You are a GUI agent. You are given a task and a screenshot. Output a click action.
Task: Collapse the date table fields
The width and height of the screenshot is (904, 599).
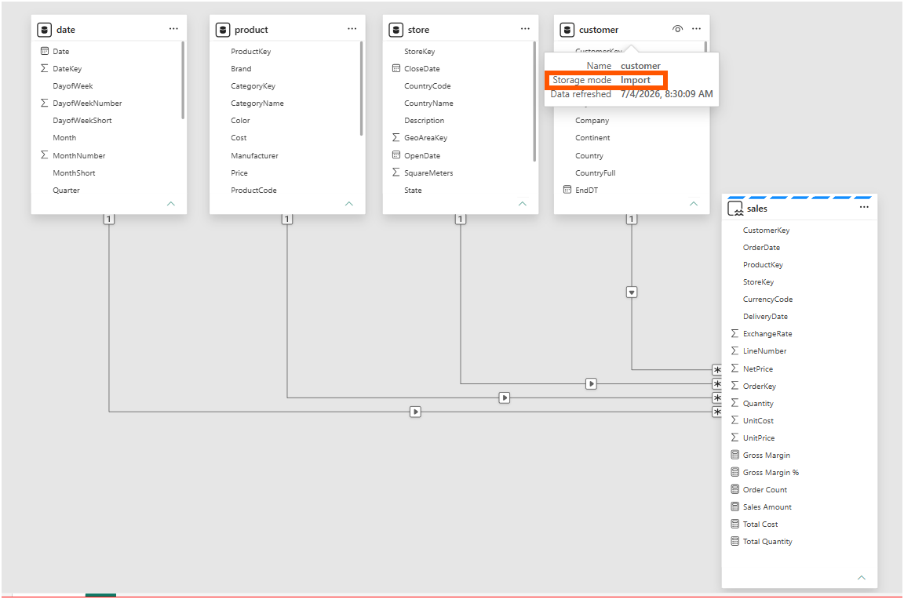(170, 203)
